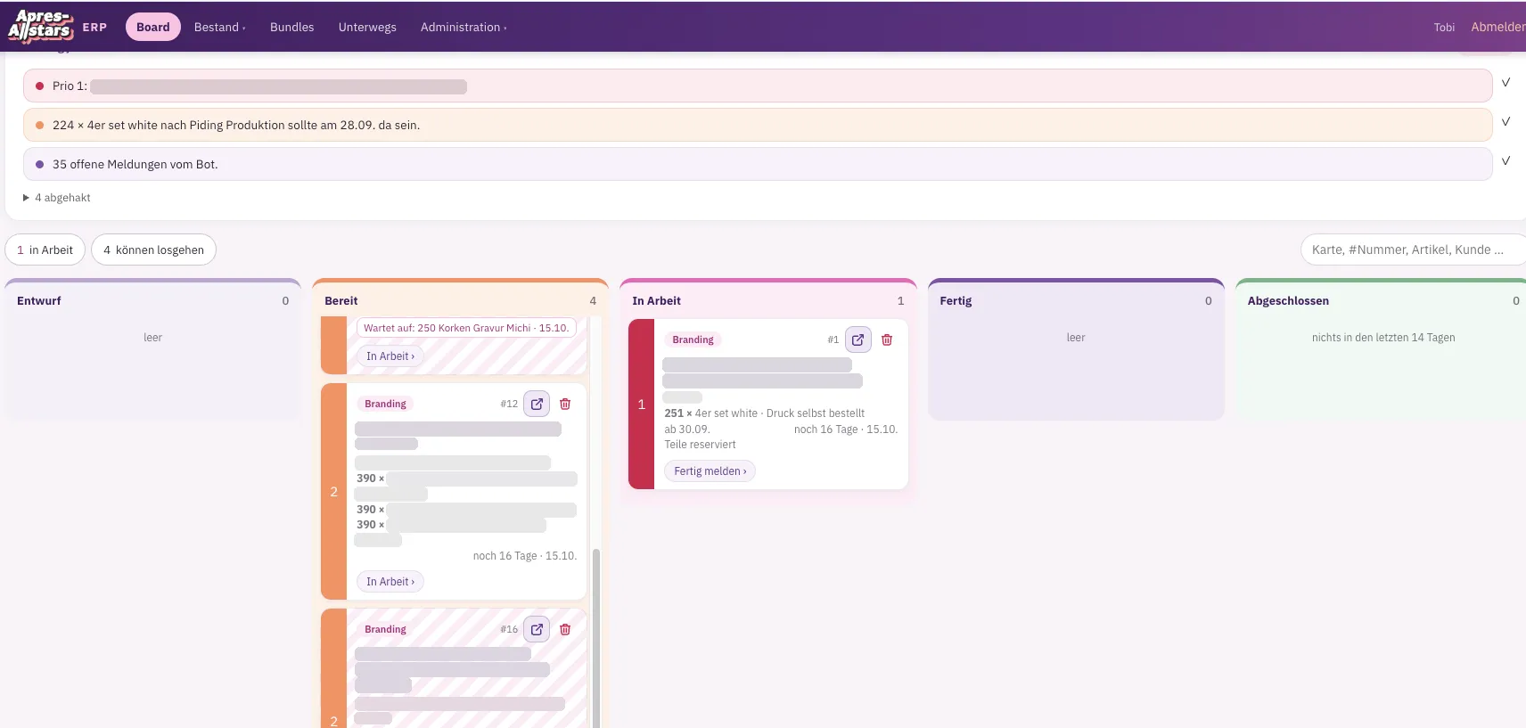Open the Administration dropdown menu
The height and width of the screenshot is (728, 1526).
[464, 27]
